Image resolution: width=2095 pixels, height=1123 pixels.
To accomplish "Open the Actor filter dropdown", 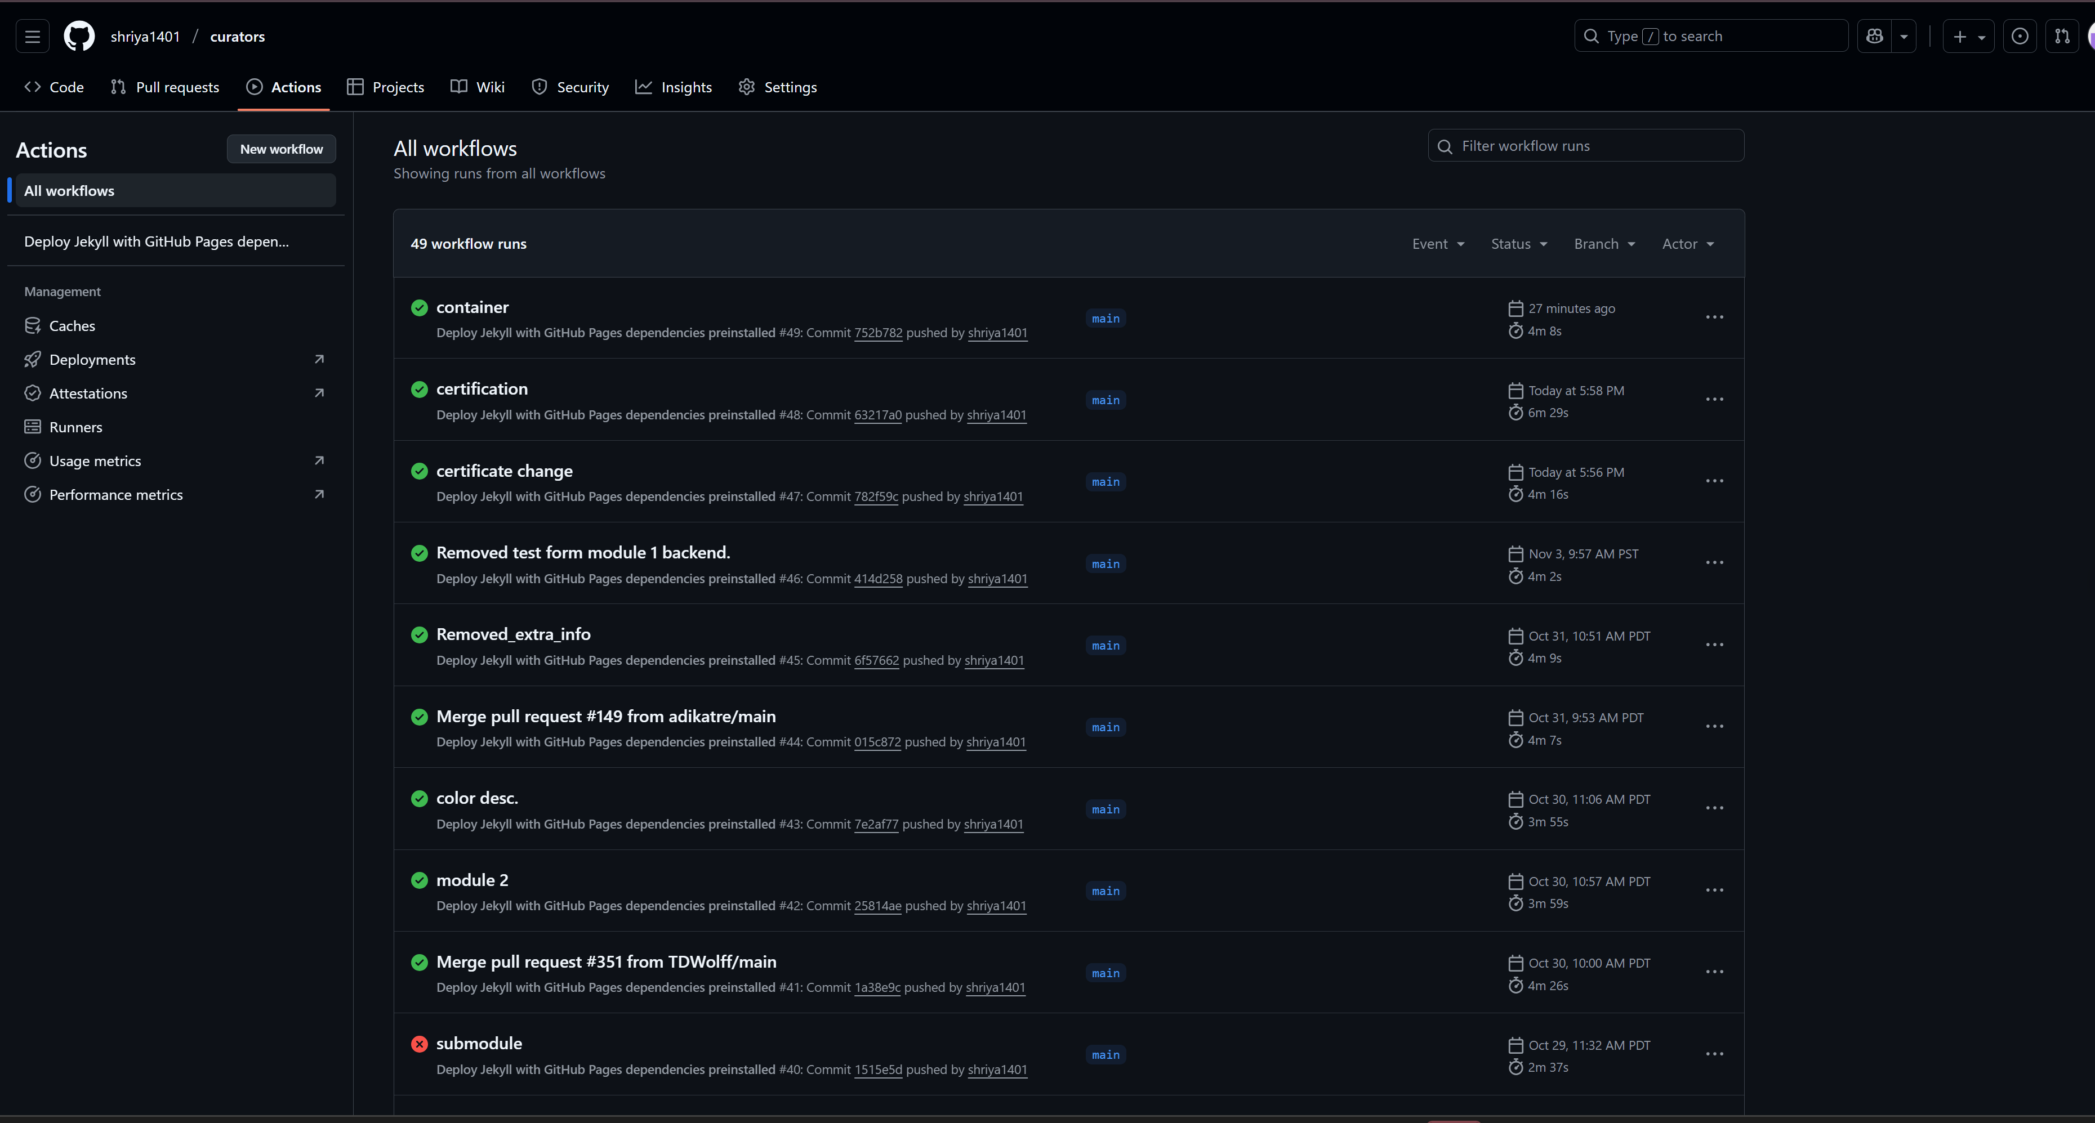I will pos(1688,243).
